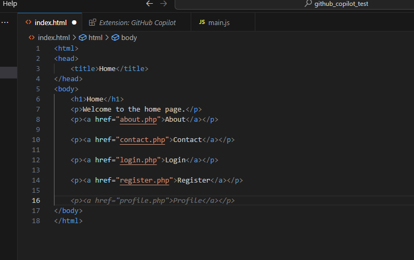Click the cube icon beside html breadcrumb
Viewport: 414px width, 260px height.
coord(83,38)
